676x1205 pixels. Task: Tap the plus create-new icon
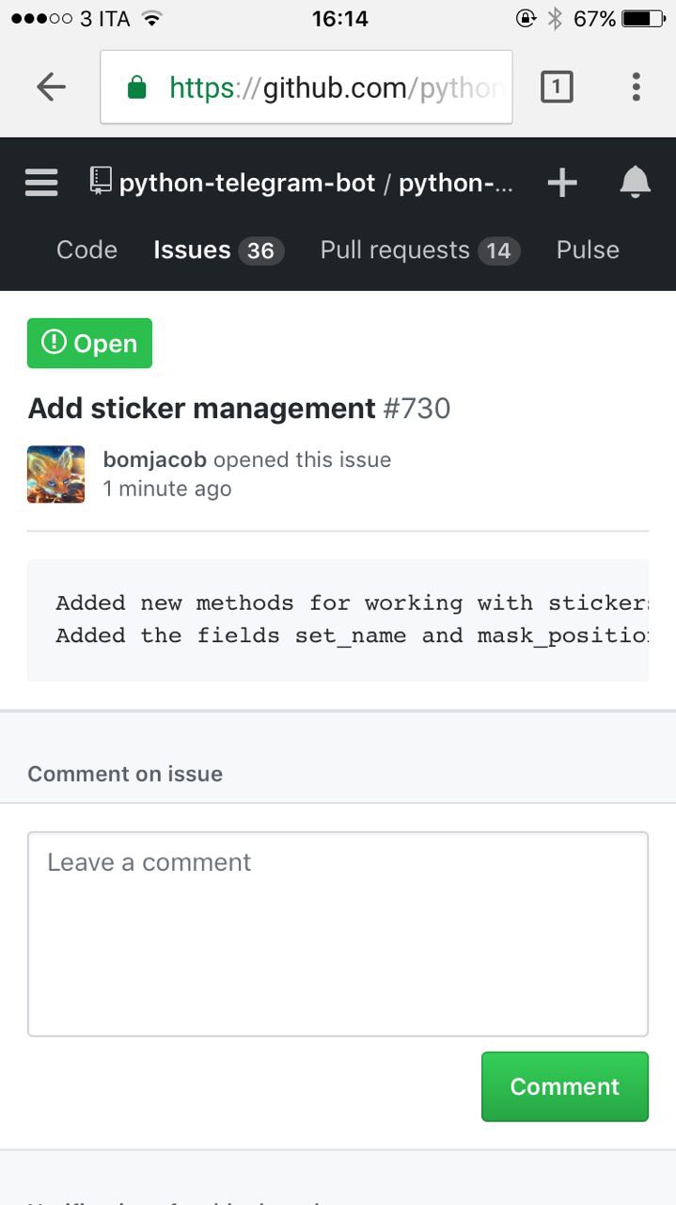coord(562,183)
